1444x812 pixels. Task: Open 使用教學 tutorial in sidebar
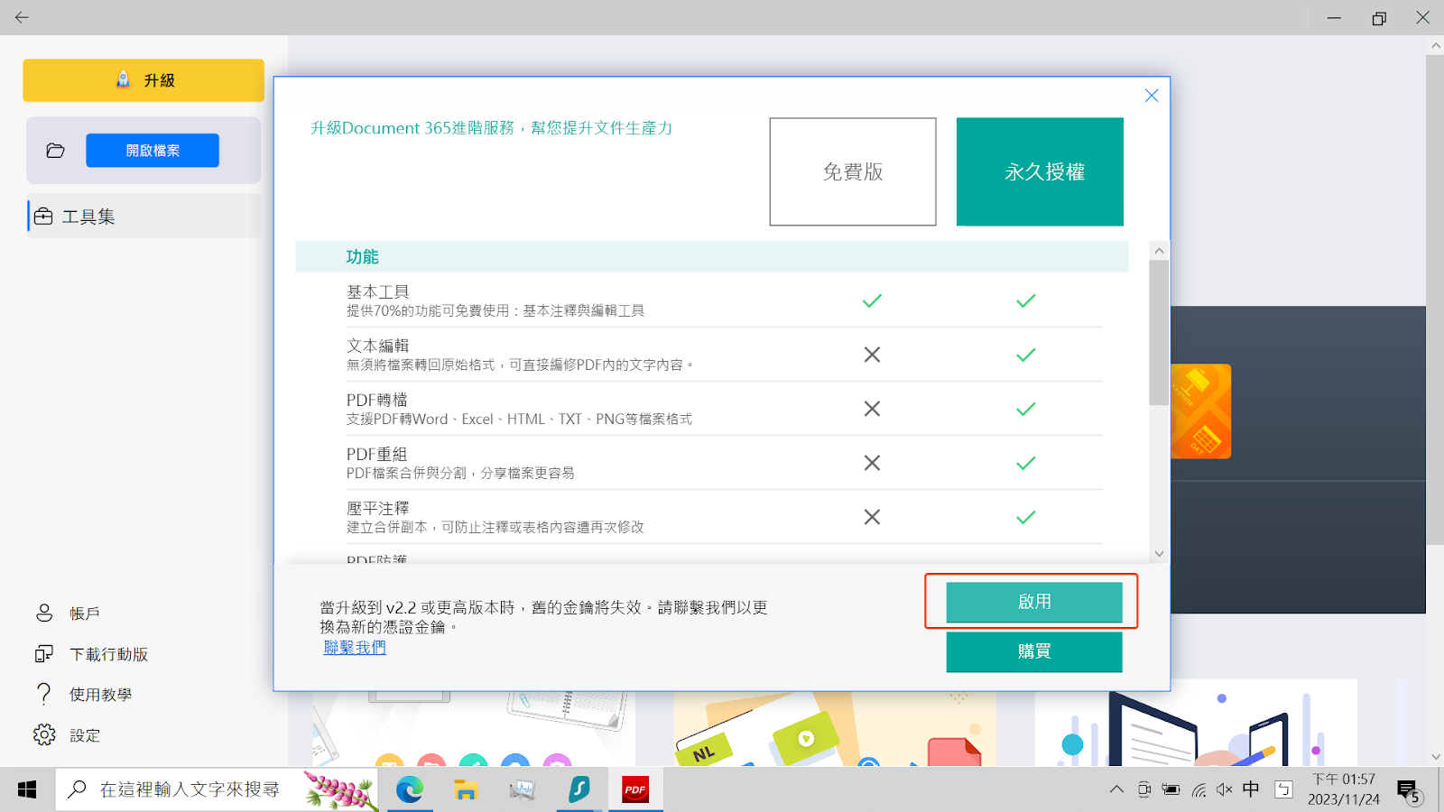[101, 695]
